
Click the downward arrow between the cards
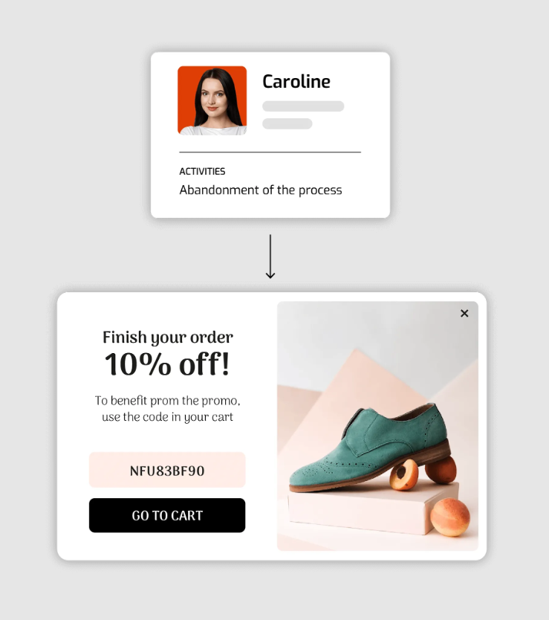[270, 256]
